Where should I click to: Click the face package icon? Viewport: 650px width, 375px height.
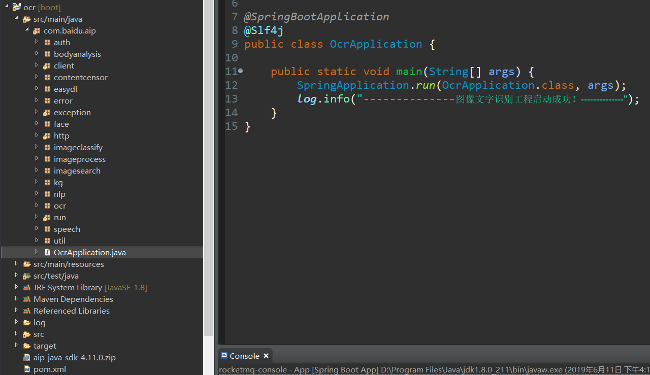47,124
